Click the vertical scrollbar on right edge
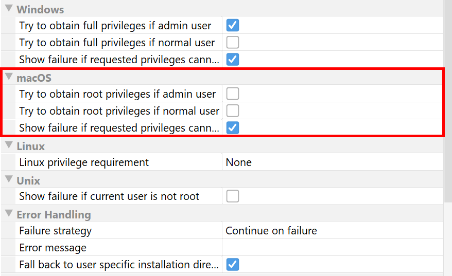The image size is (452, 276). coord(448,101)
